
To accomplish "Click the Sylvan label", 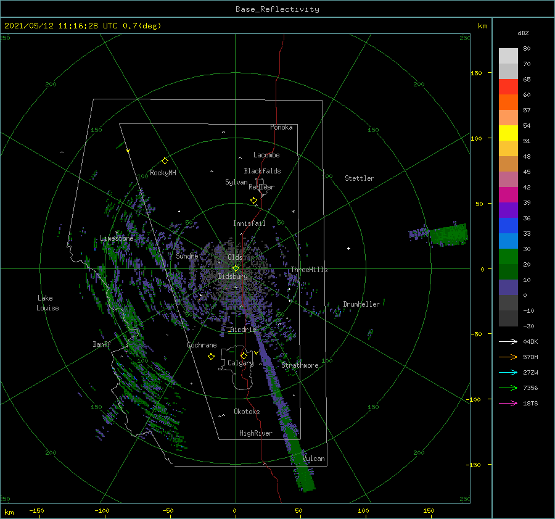I will [236, 182].
